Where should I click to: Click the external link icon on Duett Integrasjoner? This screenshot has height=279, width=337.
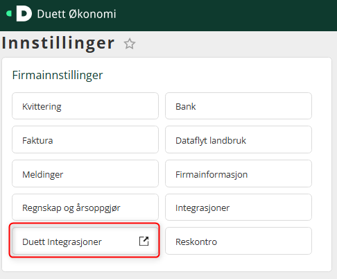pyautogui.click(x=144, y=242)
